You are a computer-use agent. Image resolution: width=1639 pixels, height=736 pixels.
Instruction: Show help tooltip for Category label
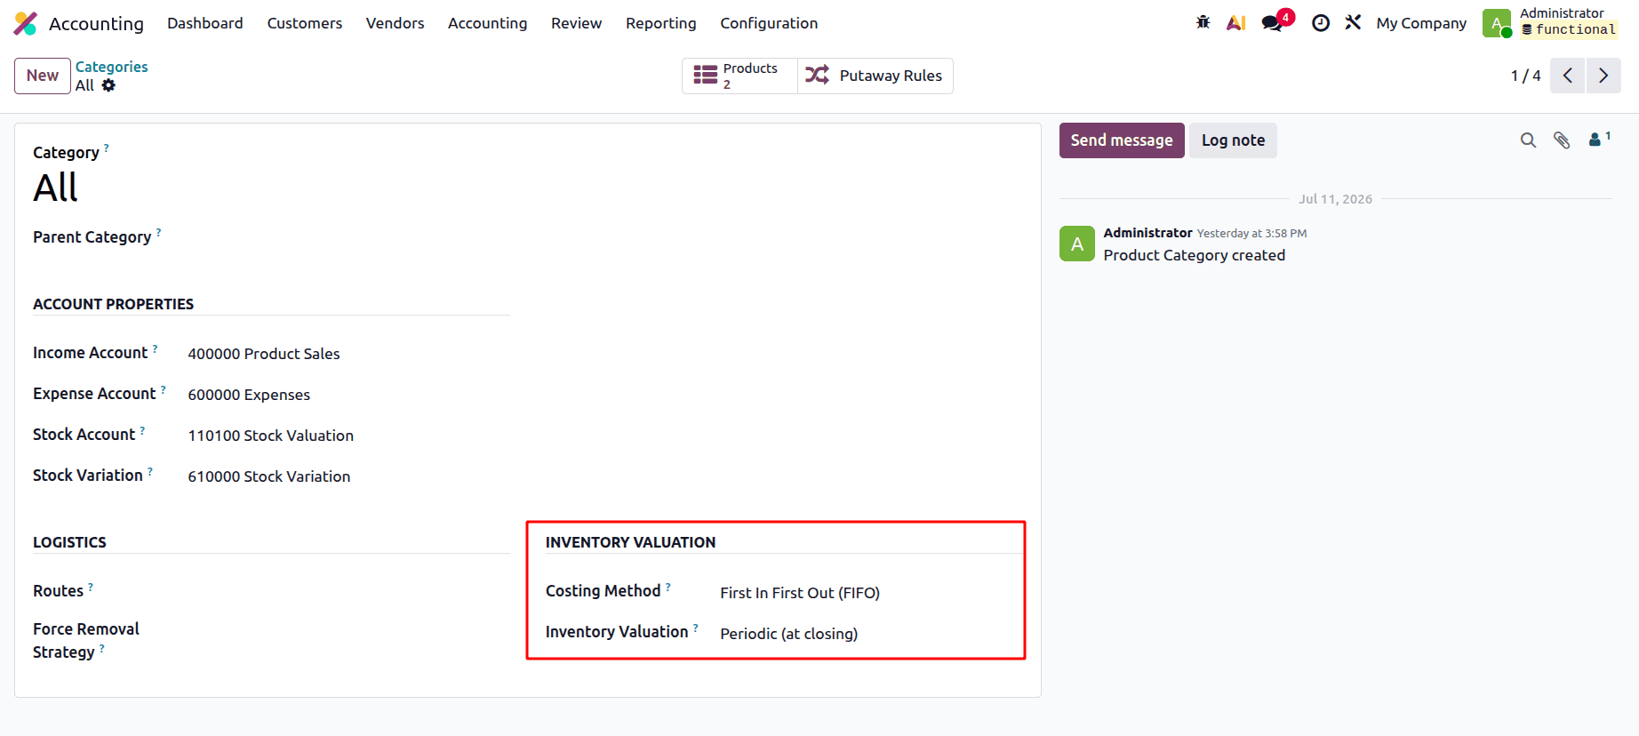107,148
